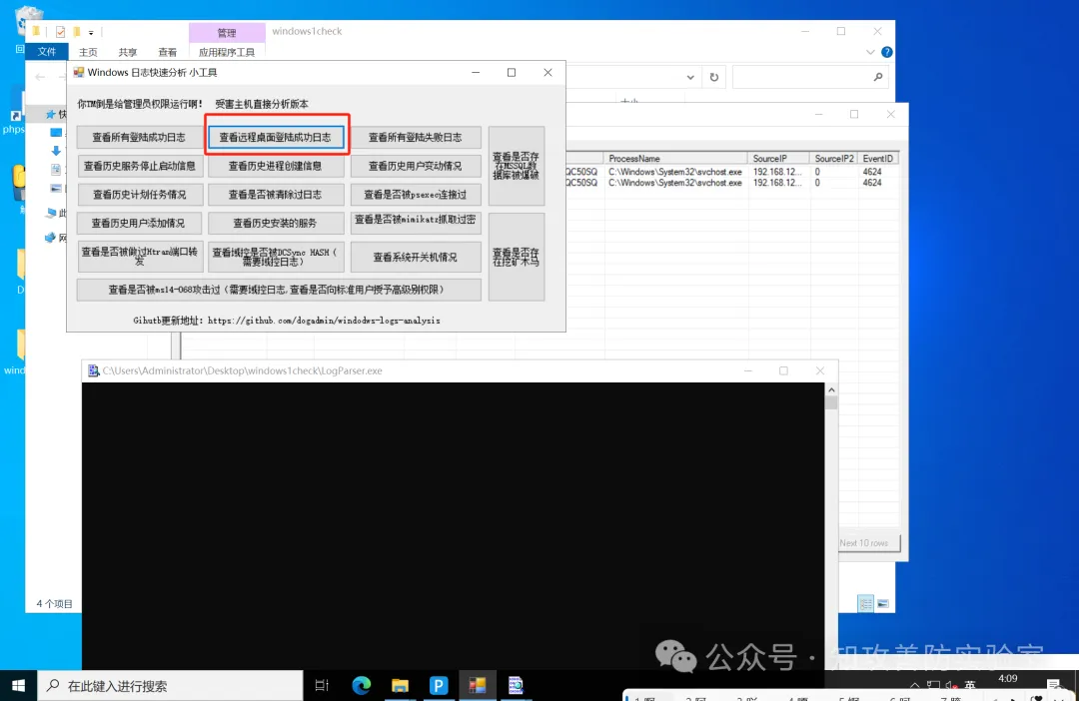The width and height of the screenshot is (1079, 701).
Task: Click the ProcessName column header
Action: [x=675, y=158]
